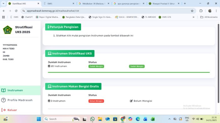
Task: Open the Pangkalan Data Ujian bookmark
Action: [74, 17]
